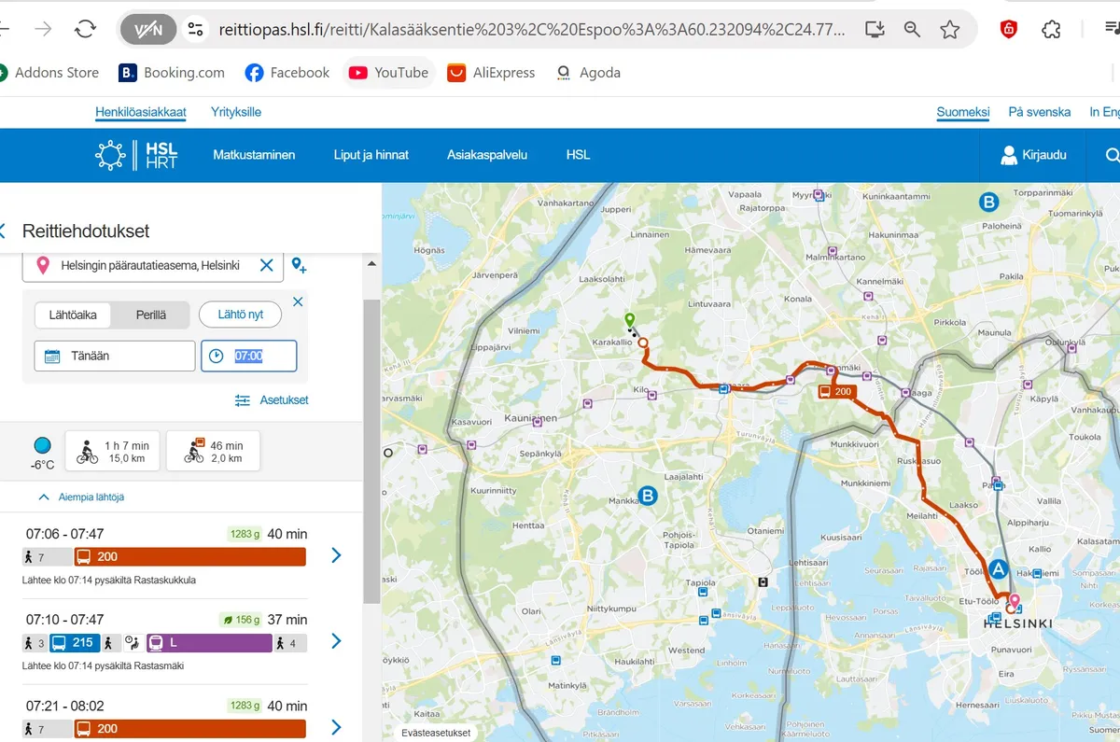This screenshot has height=742, width=1120.
Task: Expand Aiempia lähtöjä earlier departures
Action: coord(81,497)
